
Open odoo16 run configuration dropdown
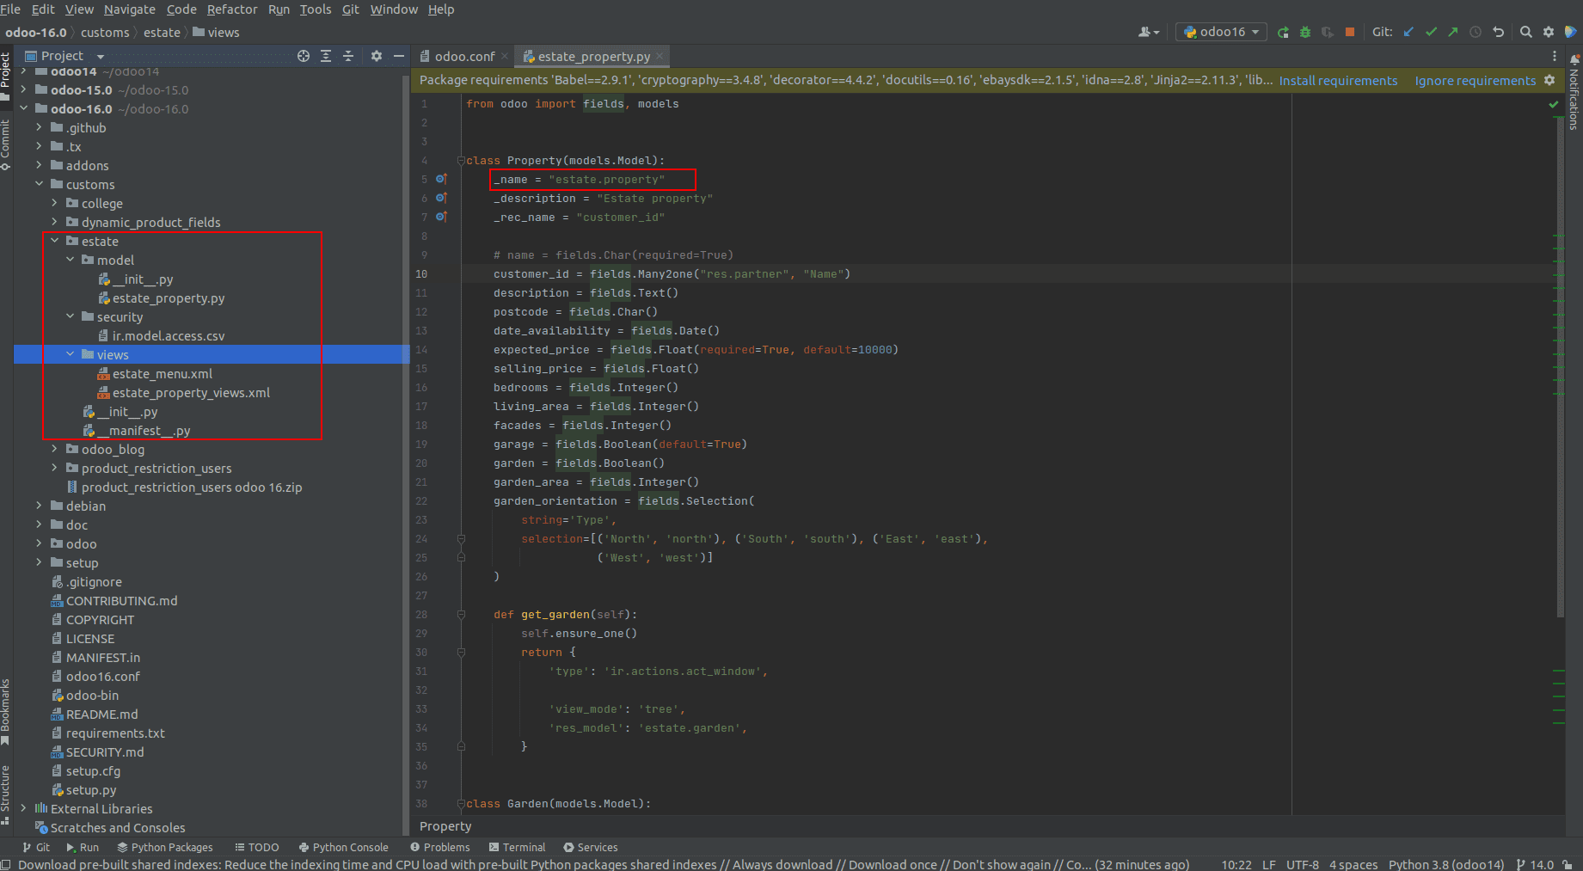(1221, 32)
